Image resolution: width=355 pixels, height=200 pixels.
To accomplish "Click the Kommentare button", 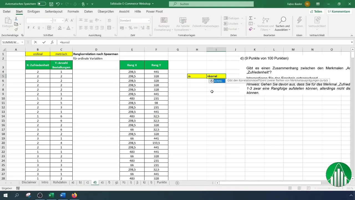I will (339, 11).
